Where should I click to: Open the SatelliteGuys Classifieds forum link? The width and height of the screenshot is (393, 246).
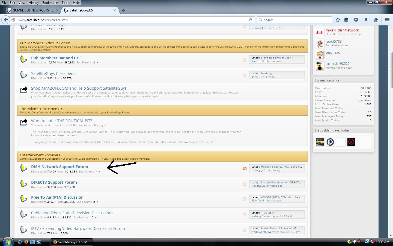click(53, 74)
